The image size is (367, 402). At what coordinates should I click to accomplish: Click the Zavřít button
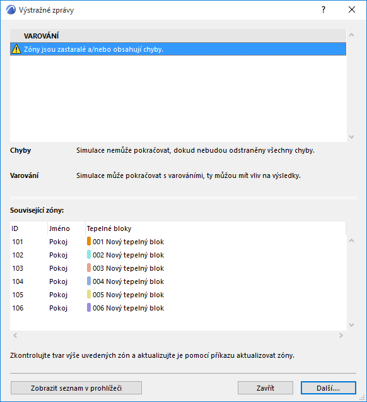click(265, 388)
